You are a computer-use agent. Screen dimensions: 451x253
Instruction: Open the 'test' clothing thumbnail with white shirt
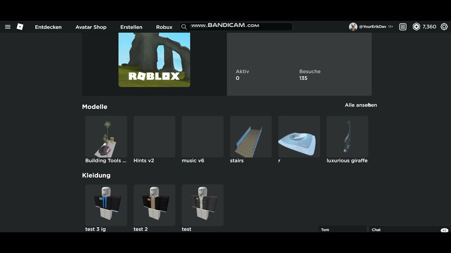203,205
